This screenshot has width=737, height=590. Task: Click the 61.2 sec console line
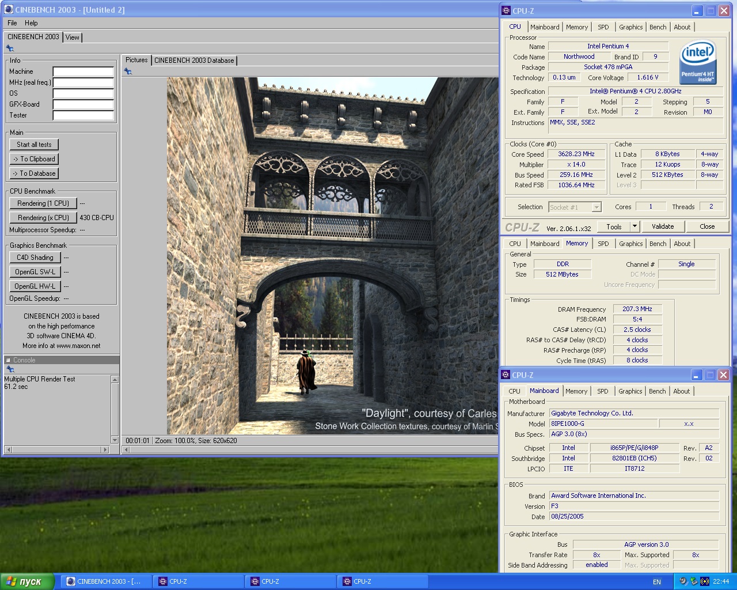(16, 387)
